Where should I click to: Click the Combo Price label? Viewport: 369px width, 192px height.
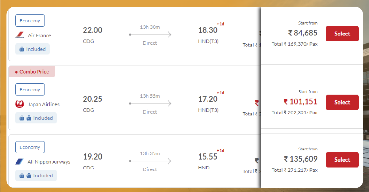click(32, 72)
